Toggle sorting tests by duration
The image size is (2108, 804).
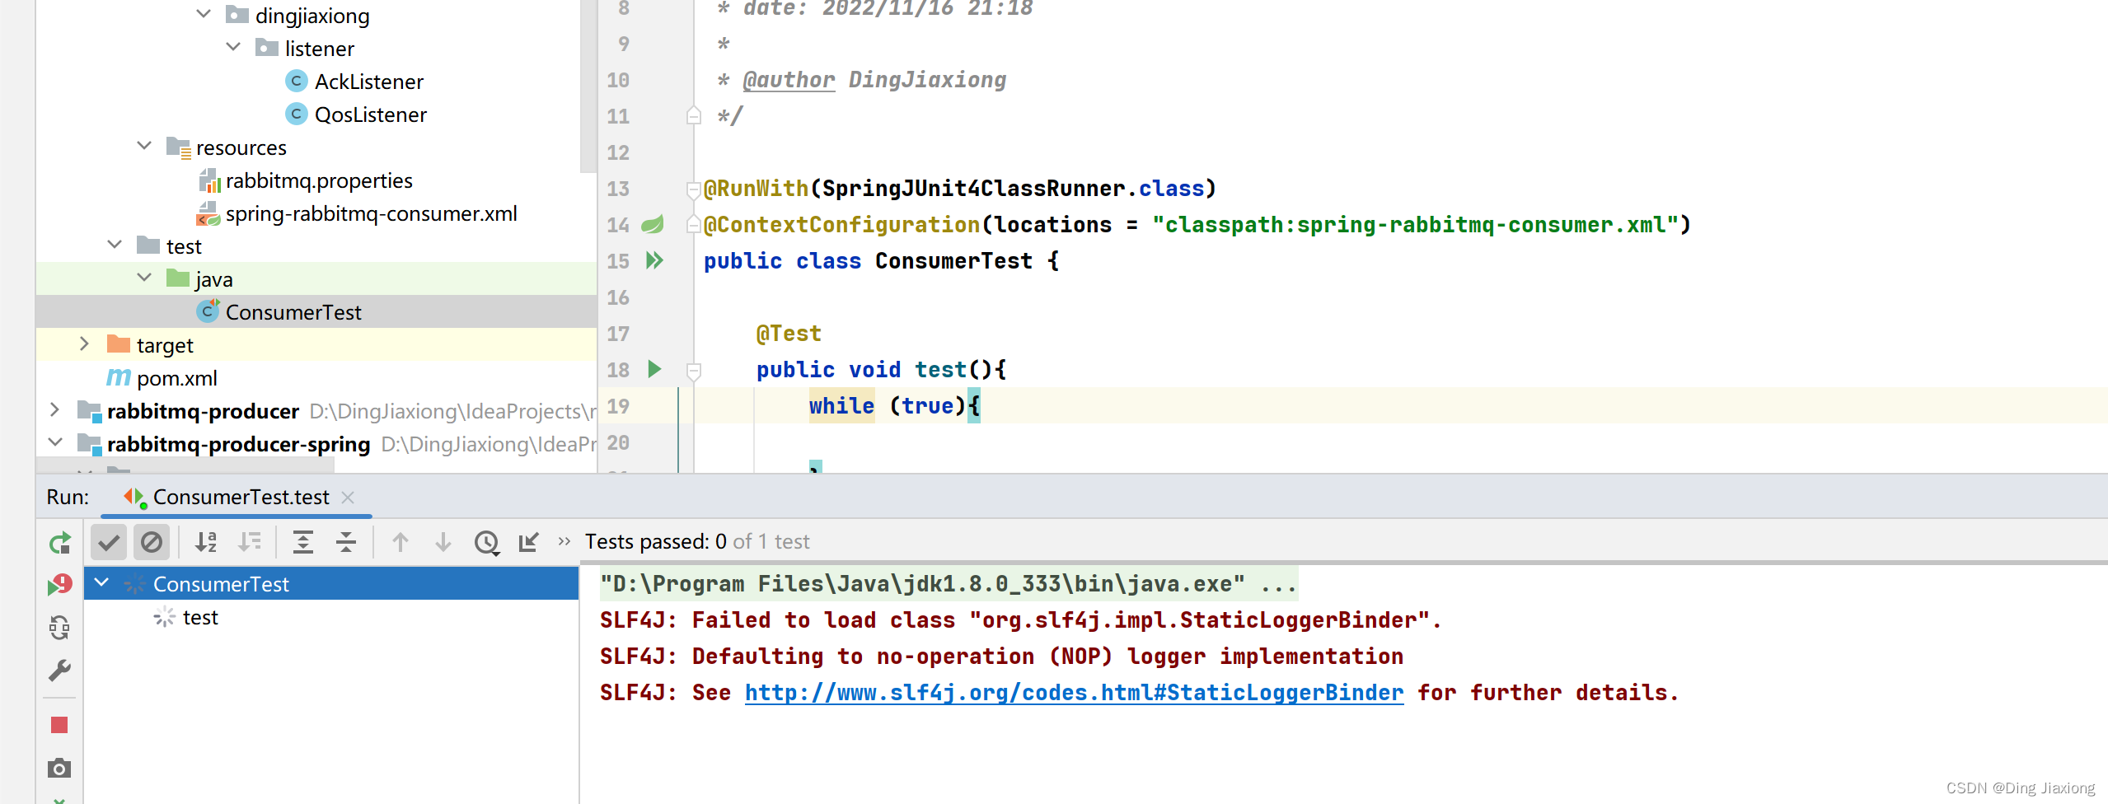tap(249, 542)
